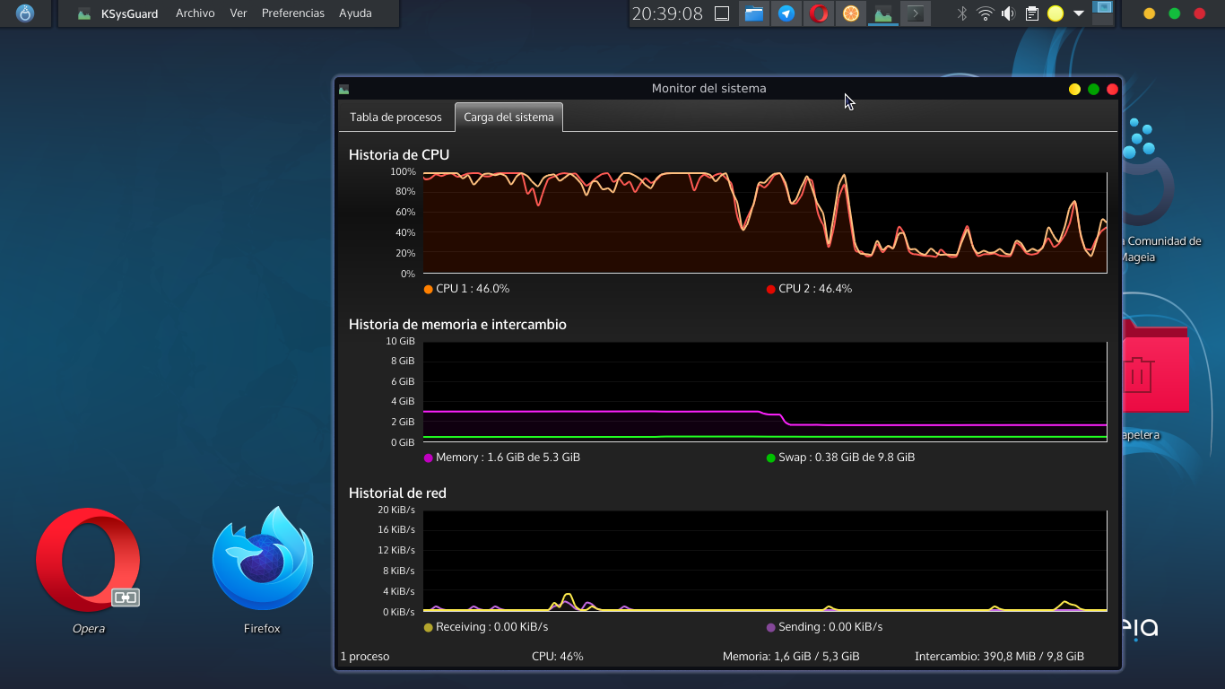Screen dimensions: 1225x689
Task: Click the memory and swap history graph
Action: pyautogui.click(x=765, y=391)
